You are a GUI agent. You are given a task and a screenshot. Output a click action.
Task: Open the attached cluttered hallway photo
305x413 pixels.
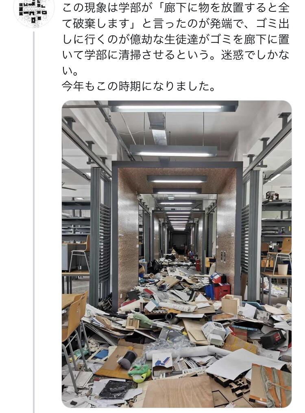pos(176,254)
